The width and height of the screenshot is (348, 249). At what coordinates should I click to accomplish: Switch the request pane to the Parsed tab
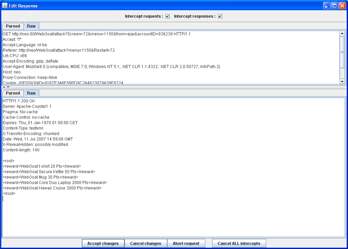(13, 26)
